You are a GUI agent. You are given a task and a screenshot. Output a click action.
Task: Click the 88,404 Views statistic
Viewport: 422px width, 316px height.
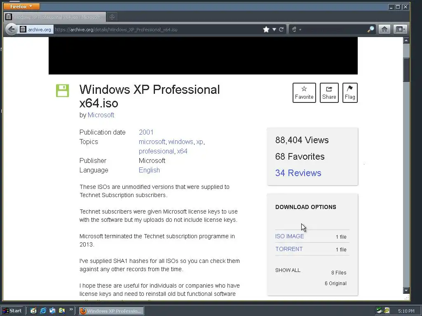tap(302, 140)
